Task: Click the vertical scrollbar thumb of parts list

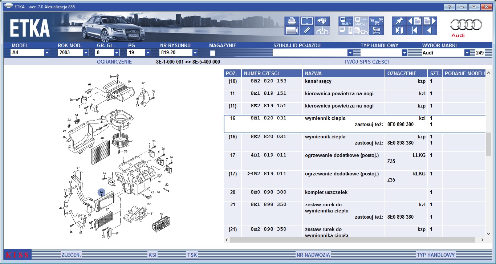Action: click(489, 144)
